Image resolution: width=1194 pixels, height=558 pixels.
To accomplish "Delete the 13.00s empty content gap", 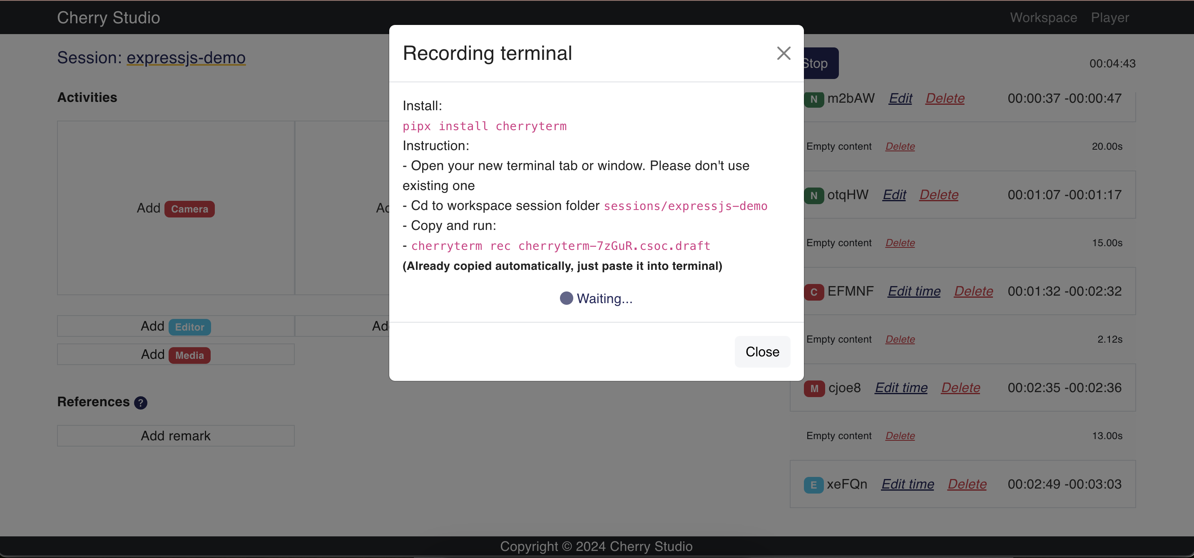I will (900, 436).
